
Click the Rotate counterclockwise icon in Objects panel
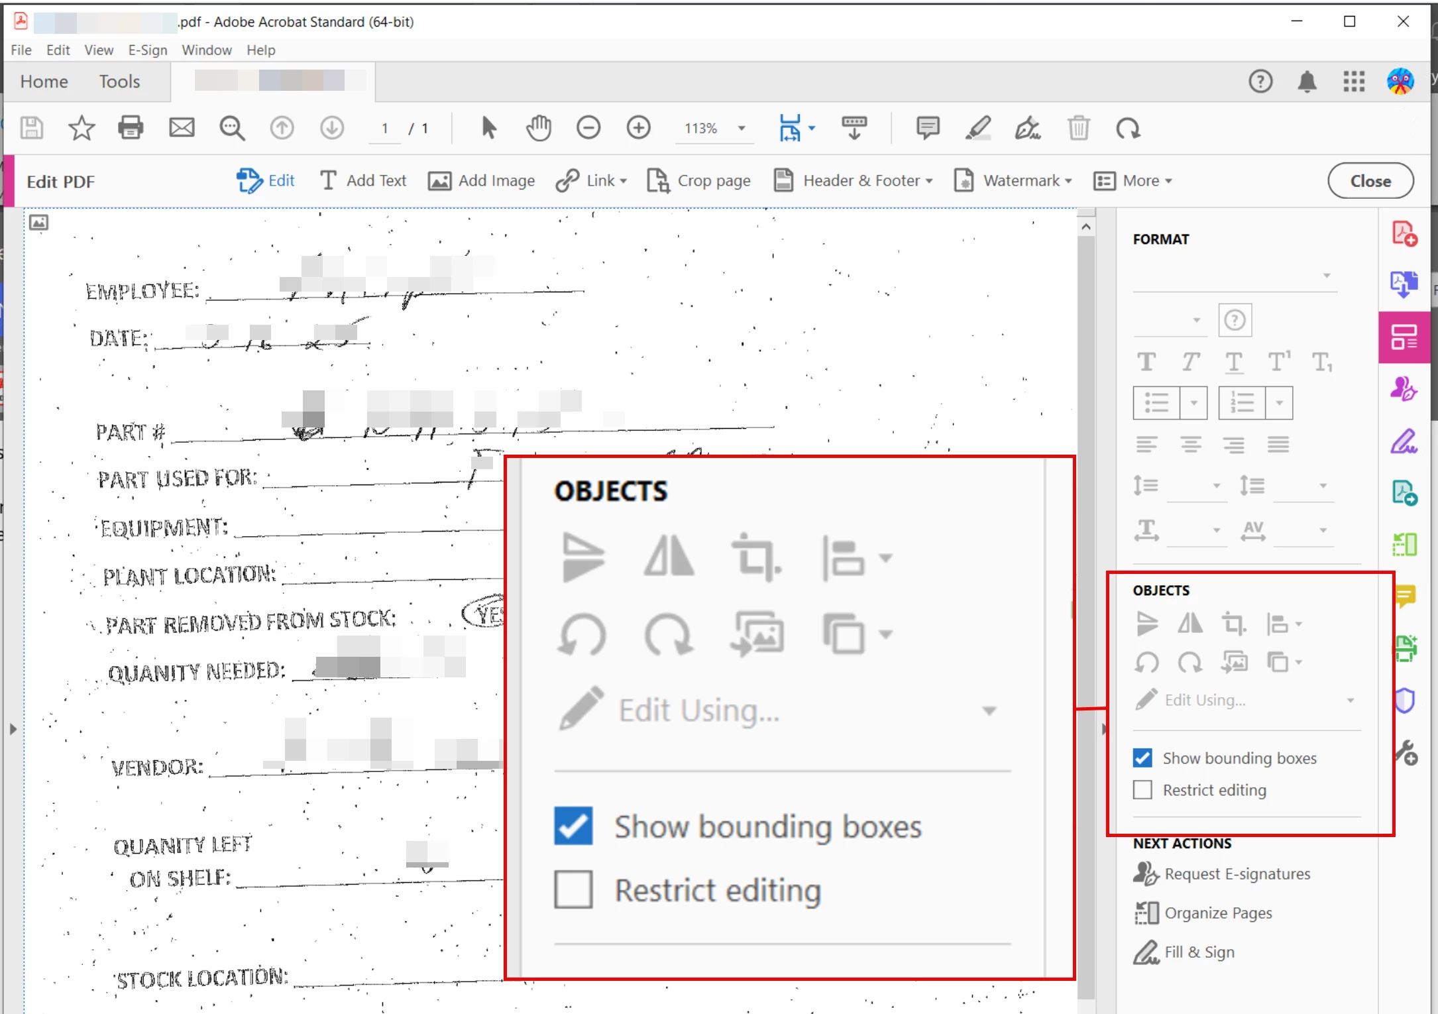tap(1147, 662)
